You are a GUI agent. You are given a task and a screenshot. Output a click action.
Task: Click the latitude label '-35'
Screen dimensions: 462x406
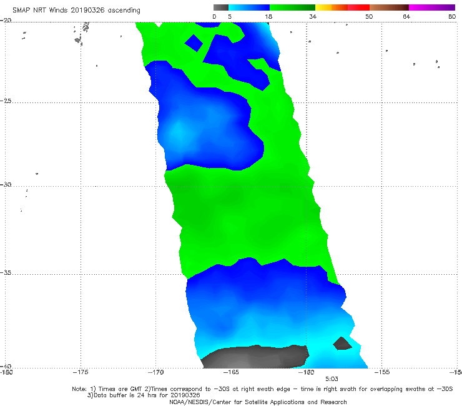coord(6,272)
